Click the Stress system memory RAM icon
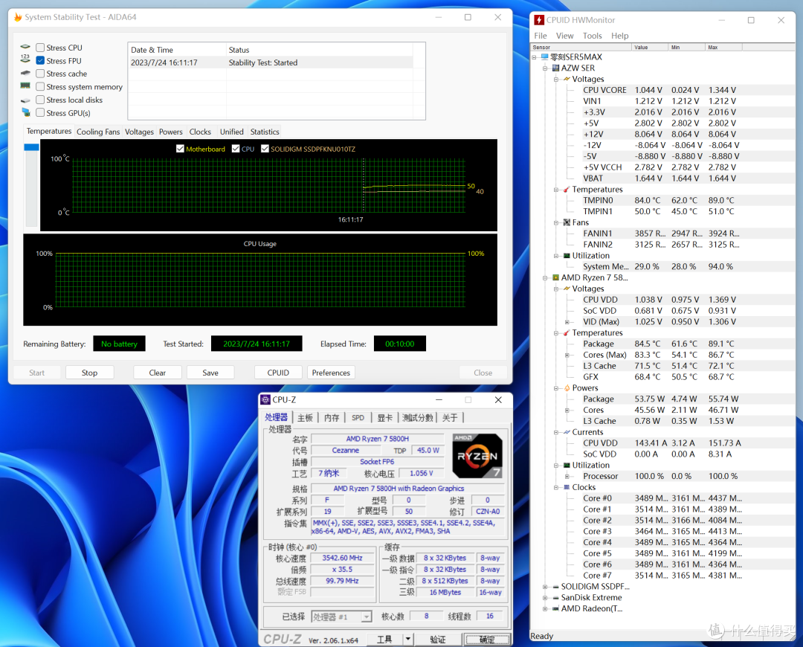 [x=25, y=86]
